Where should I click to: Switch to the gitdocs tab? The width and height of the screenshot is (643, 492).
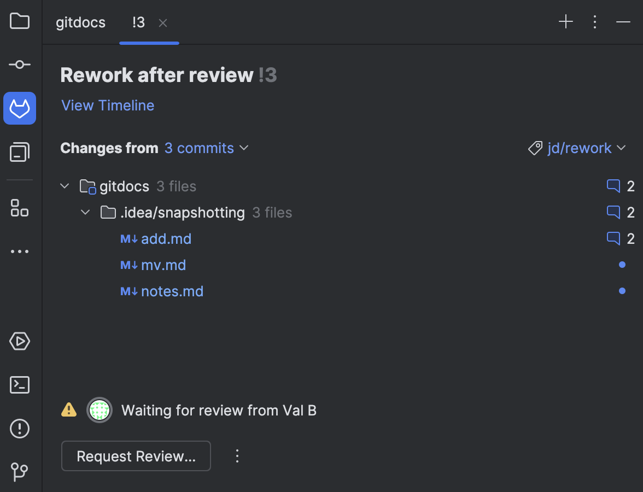click(x=80, y=22)
